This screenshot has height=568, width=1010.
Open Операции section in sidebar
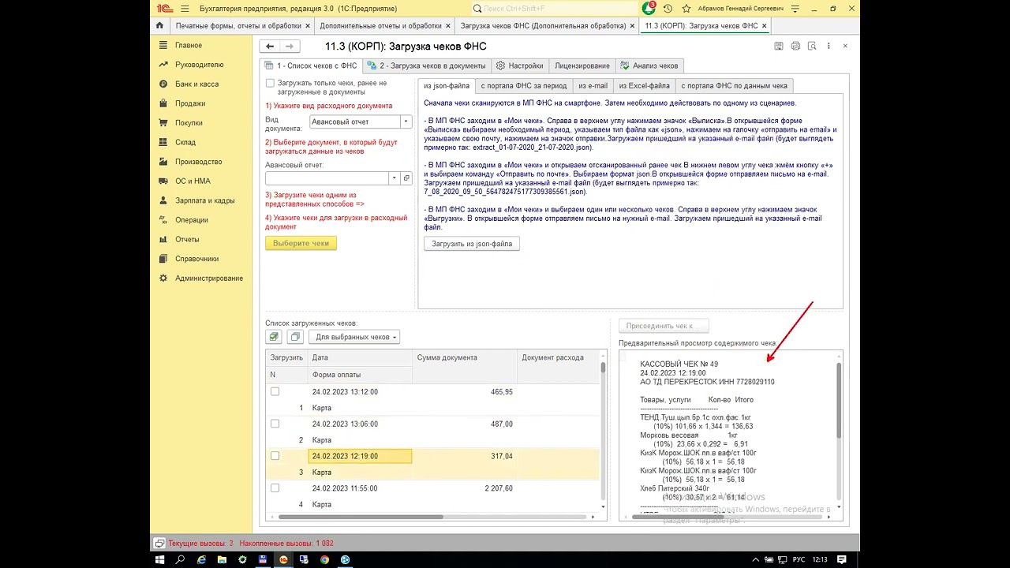coord(192,220)
